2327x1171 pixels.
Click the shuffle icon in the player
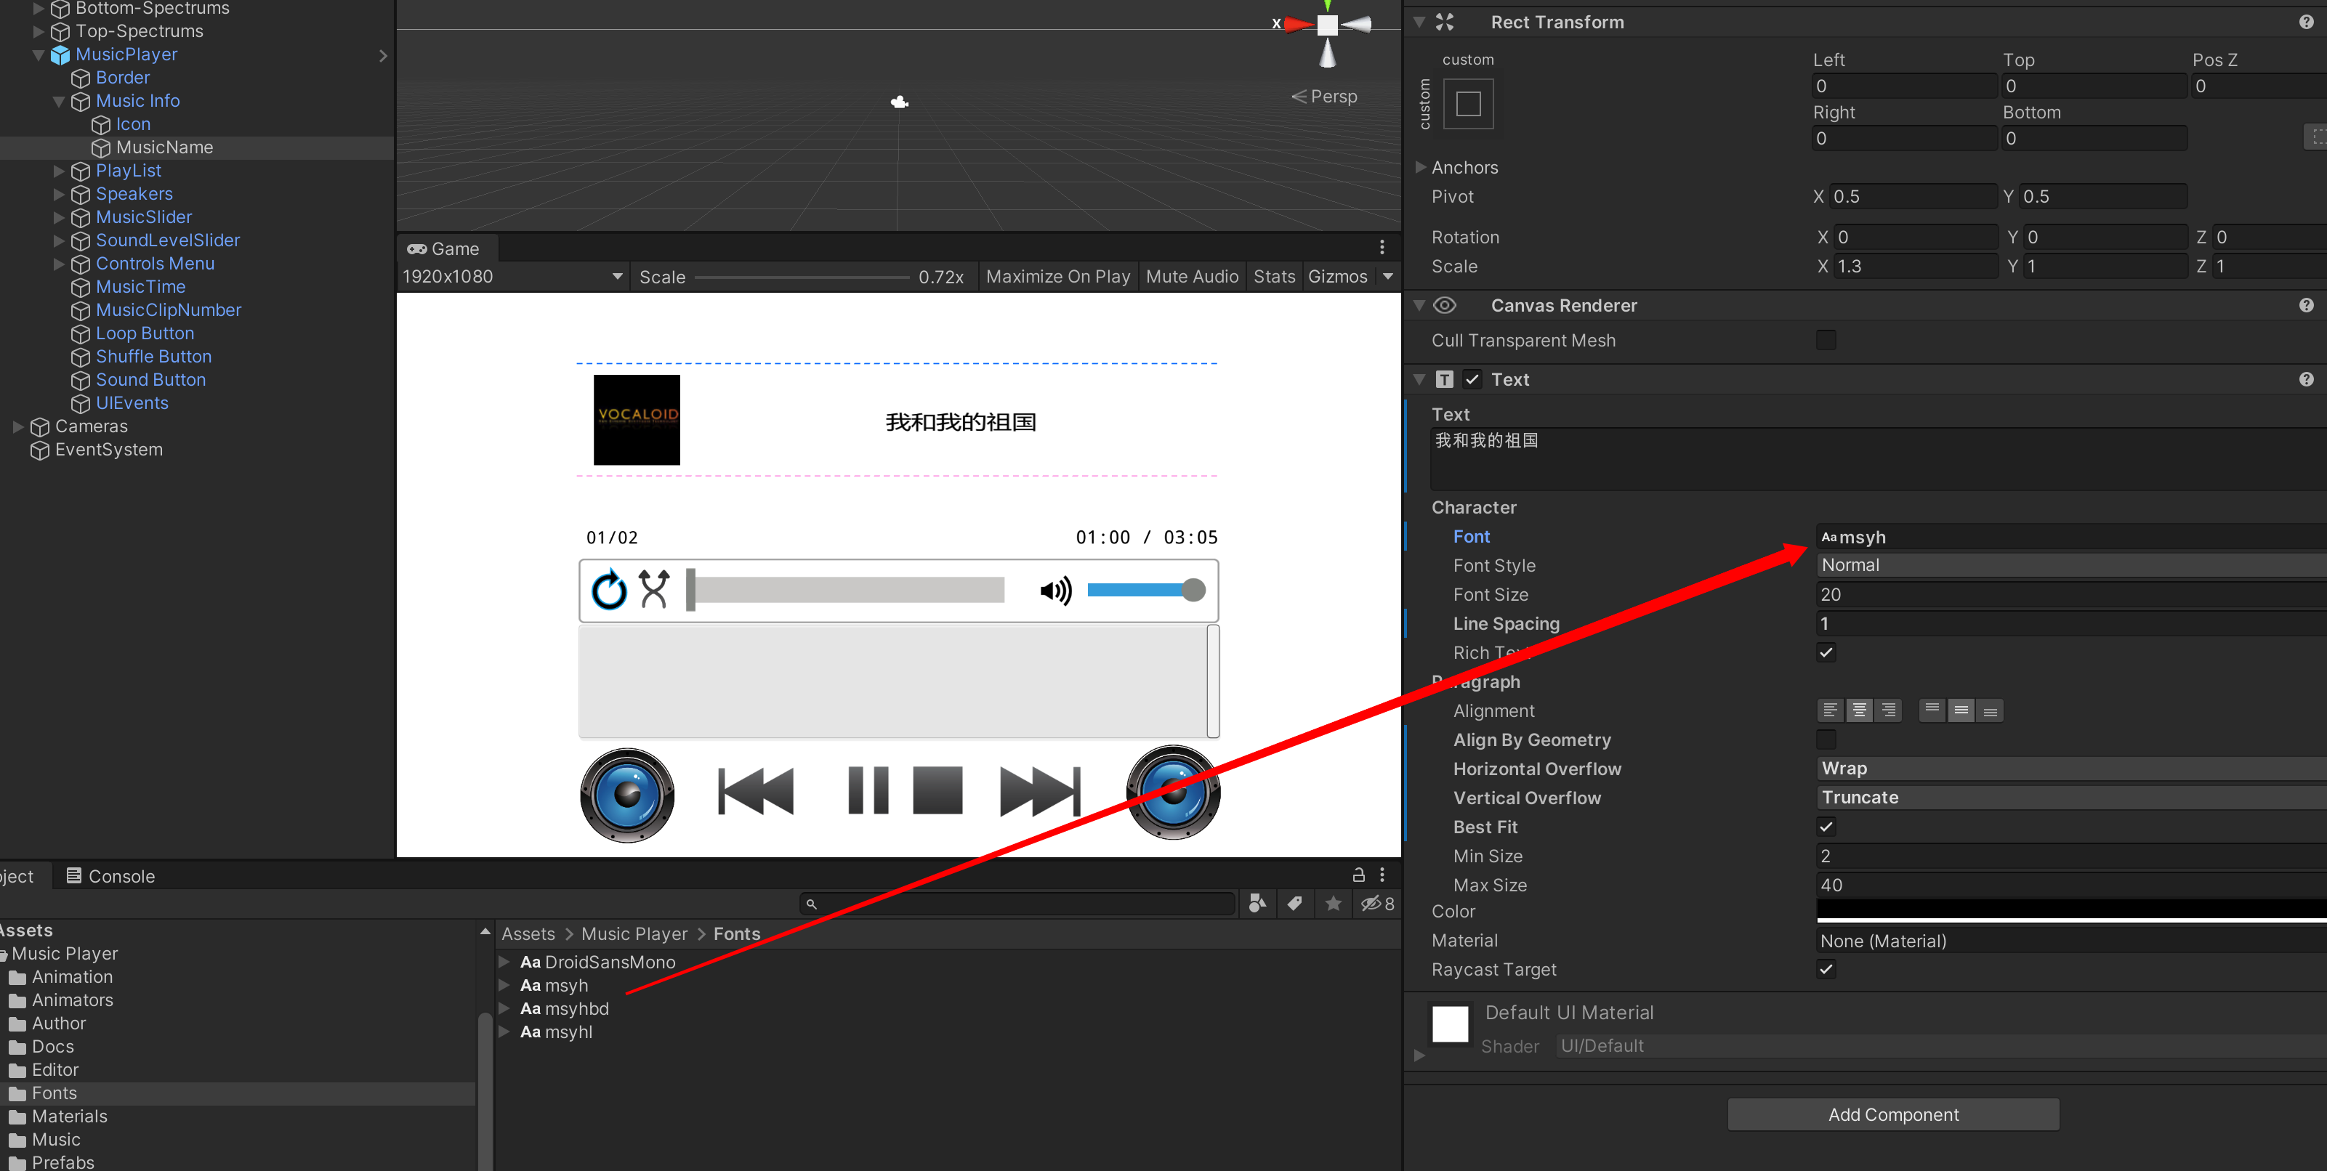pyautogui.click(x=654, y=590)
